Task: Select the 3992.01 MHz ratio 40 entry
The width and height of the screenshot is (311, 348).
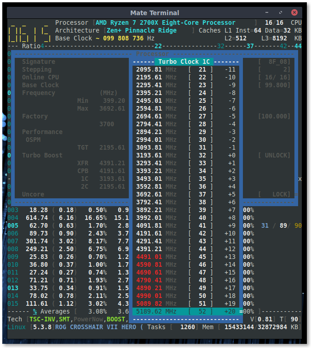Action: (x=186, y=218)
